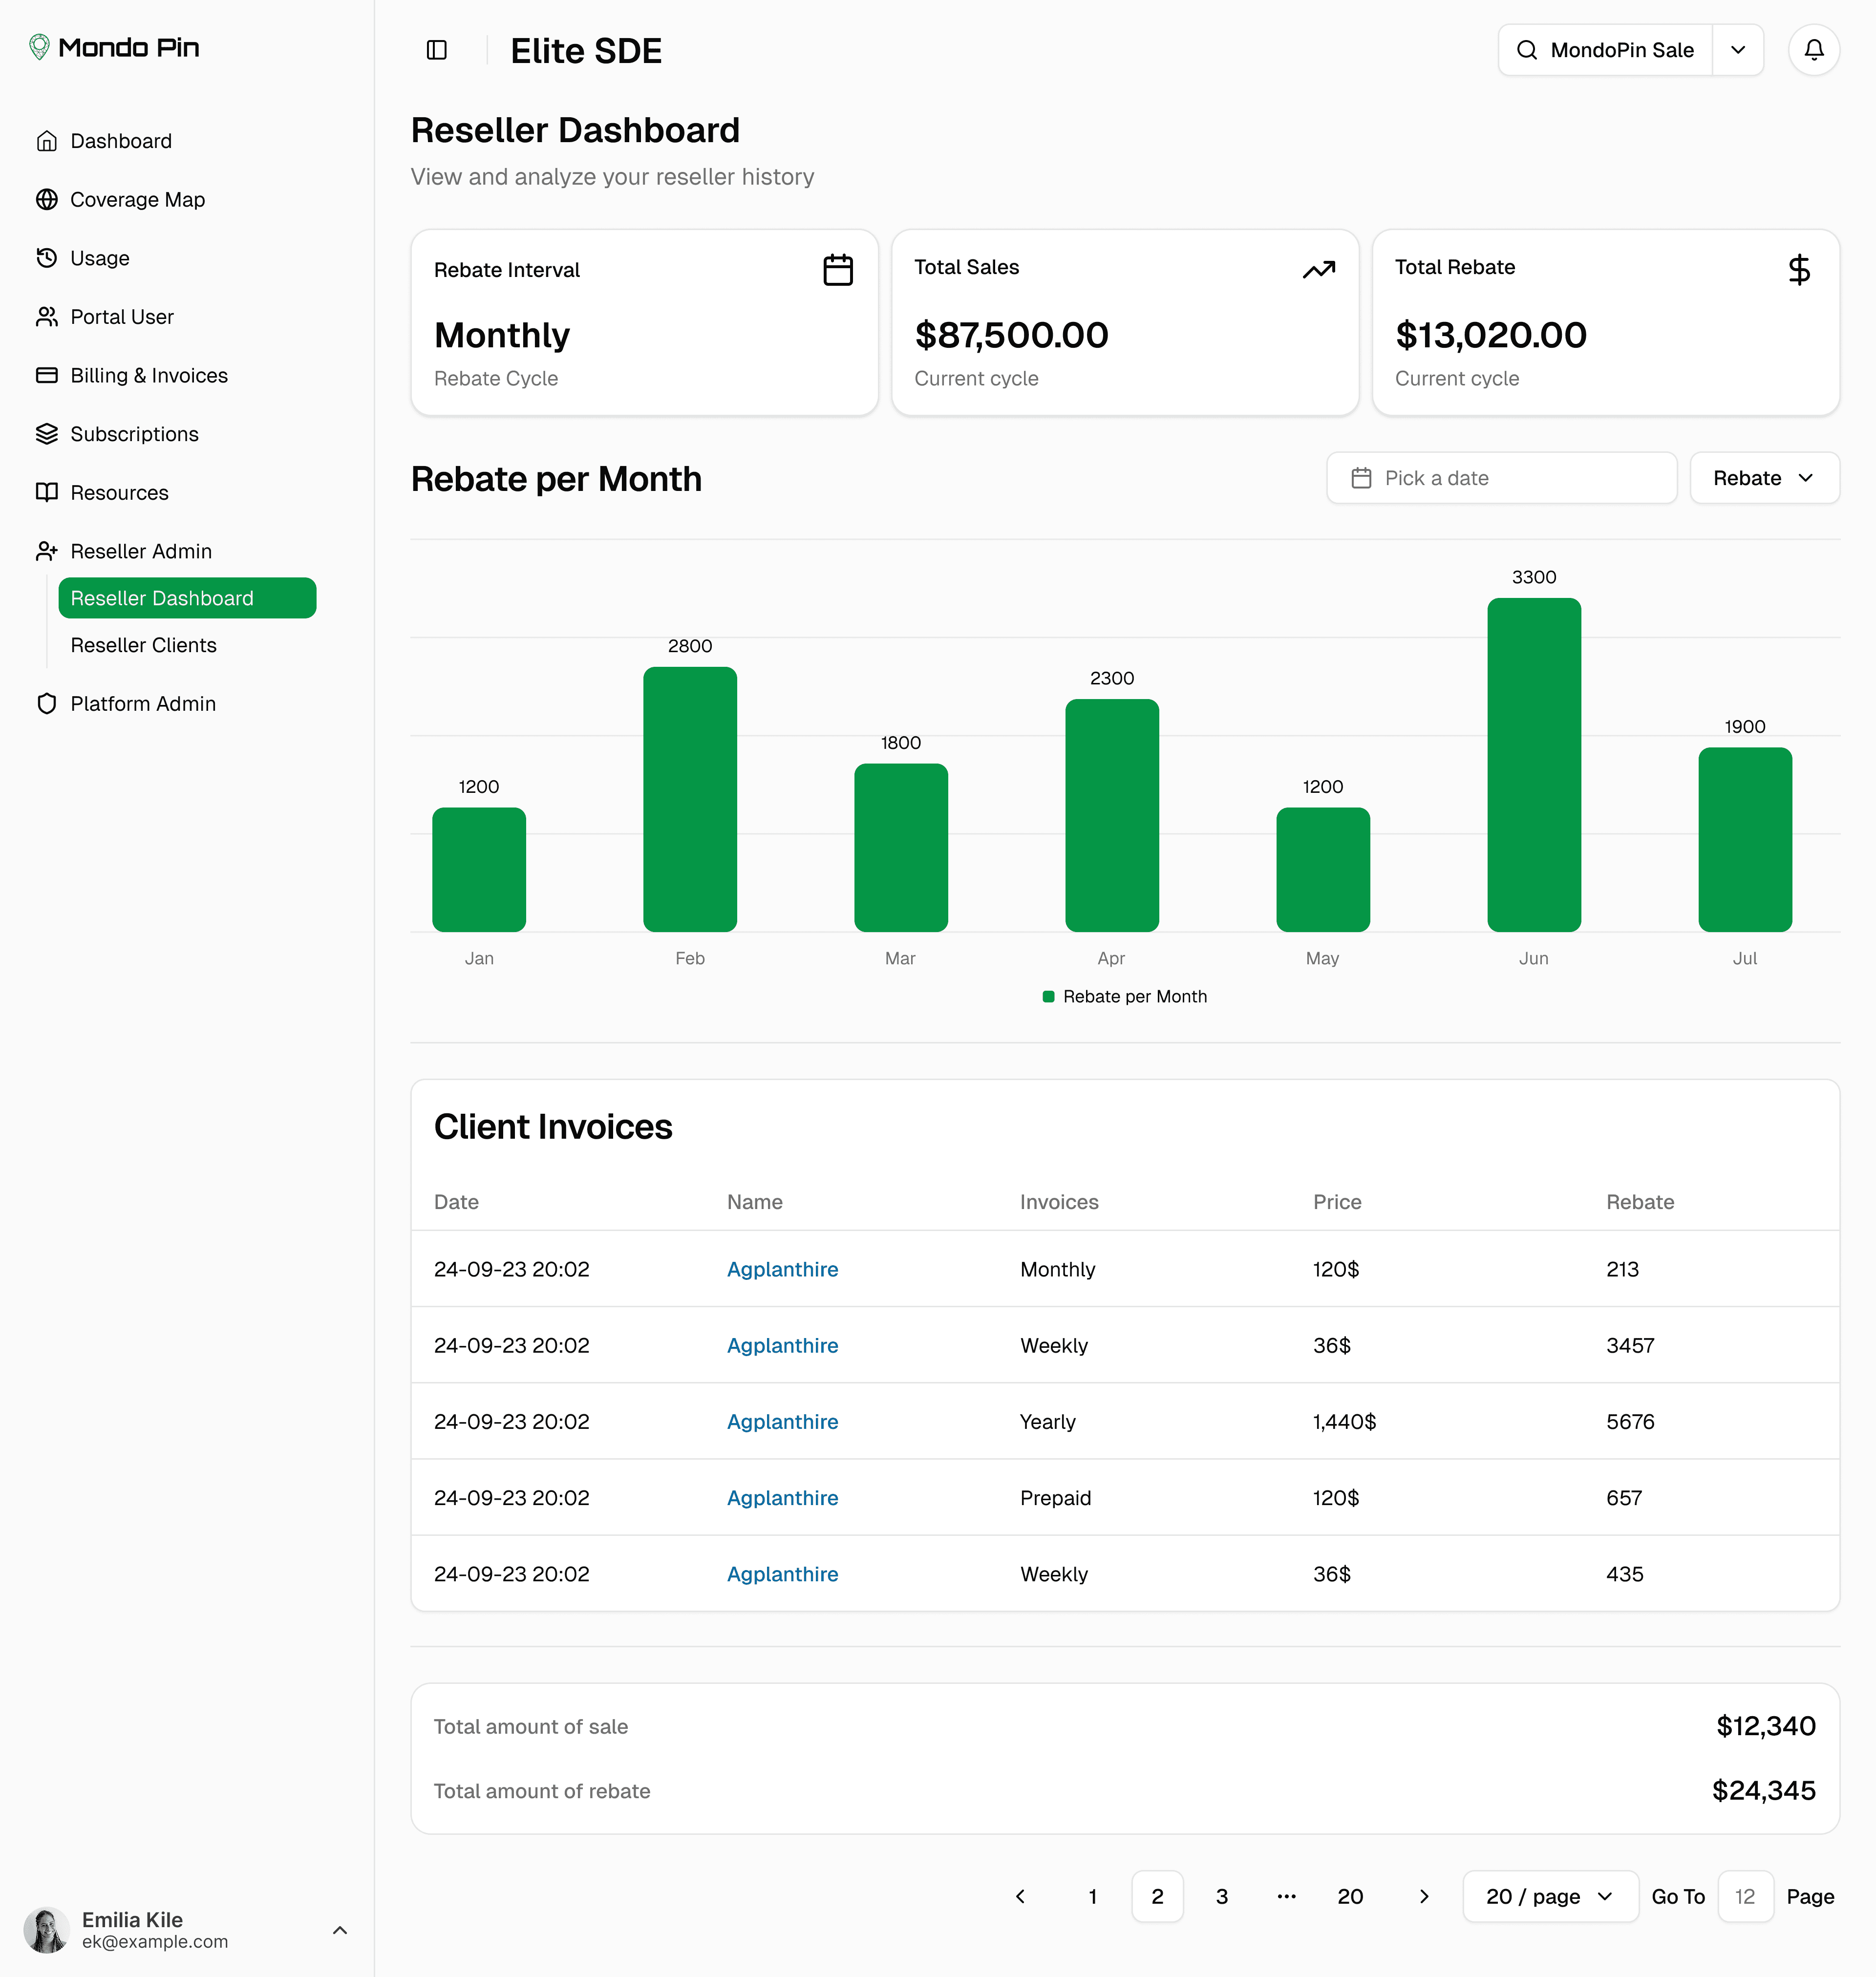Click the search magnifier icon
The image size is (1876, 1977).
pyautogui.click(x=1526, y=50)
